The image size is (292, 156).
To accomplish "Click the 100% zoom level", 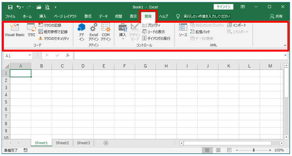I will [x=279, y=150].
